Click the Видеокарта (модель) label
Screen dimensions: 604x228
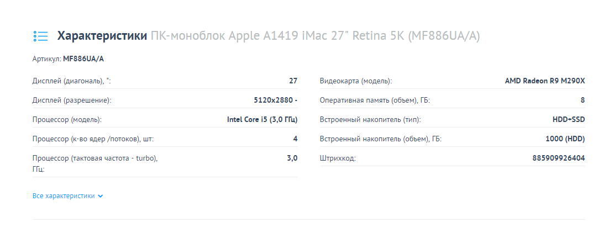tap(356, 81)
